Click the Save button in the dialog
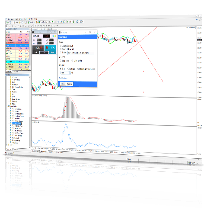The width and height of the screenshot is (204, 209). [x=63, y=84]
